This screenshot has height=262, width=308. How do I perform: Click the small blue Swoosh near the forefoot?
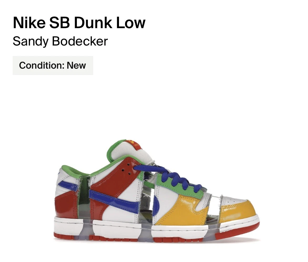pyautogui.click(x=156, y=206)
